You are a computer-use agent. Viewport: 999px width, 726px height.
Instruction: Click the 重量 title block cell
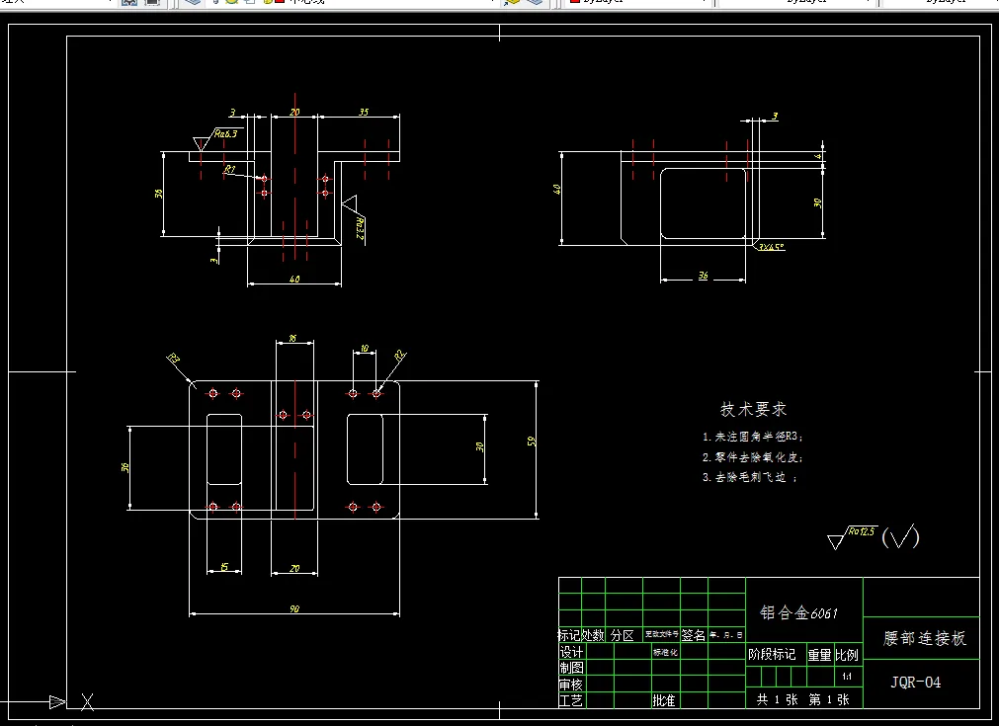pyautogui.click(x=819, y=655)
